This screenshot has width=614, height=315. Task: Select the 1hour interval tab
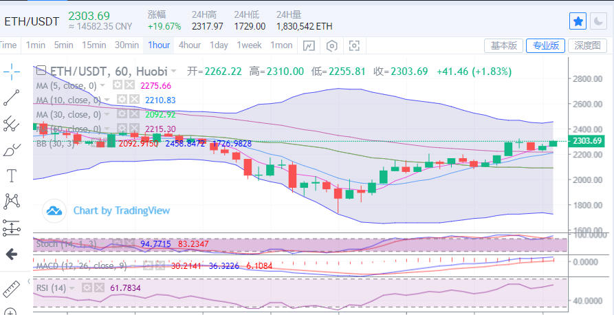click(159, 45)
